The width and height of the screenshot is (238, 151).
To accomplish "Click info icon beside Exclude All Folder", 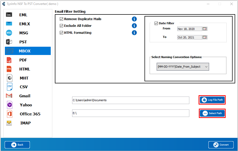I will [x=134, y=26].
